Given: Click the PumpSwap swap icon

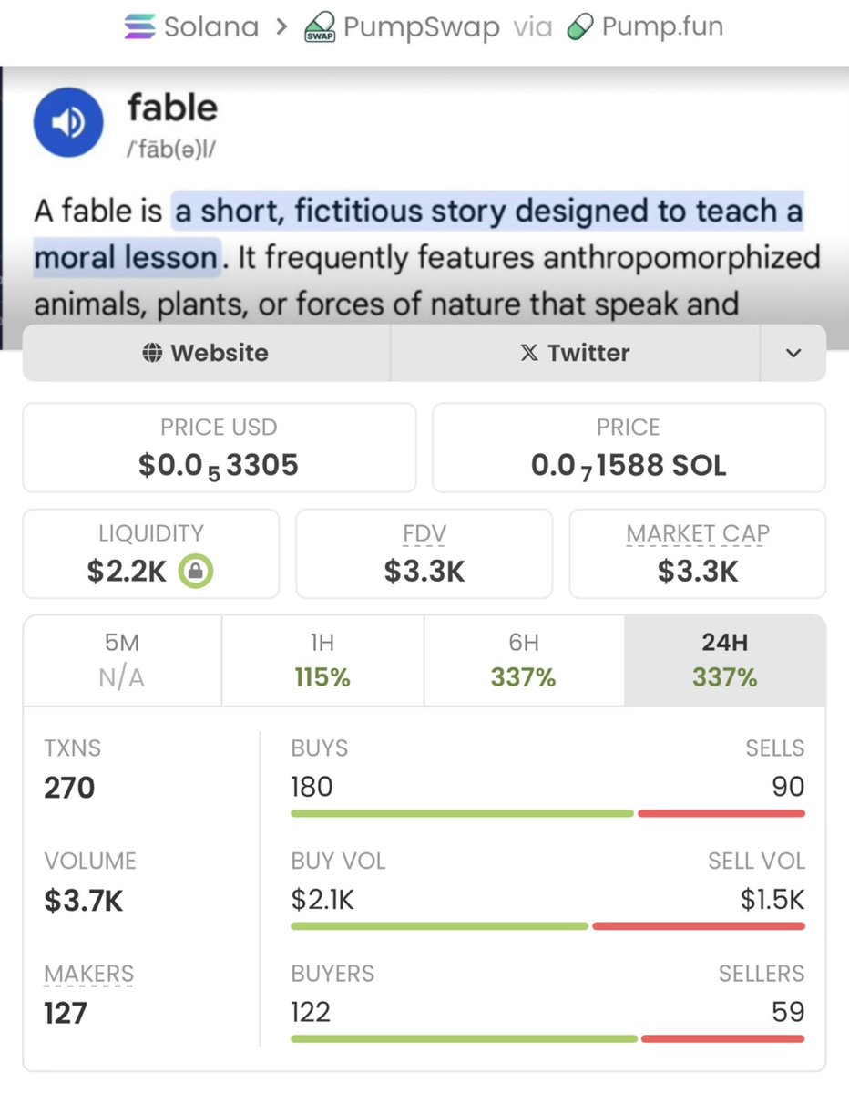Looking at the screenshot, I should click(318, 27).
